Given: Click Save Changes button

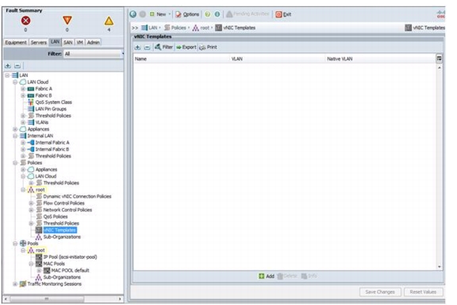Looking at the screenshot, I should pos(380,291).
